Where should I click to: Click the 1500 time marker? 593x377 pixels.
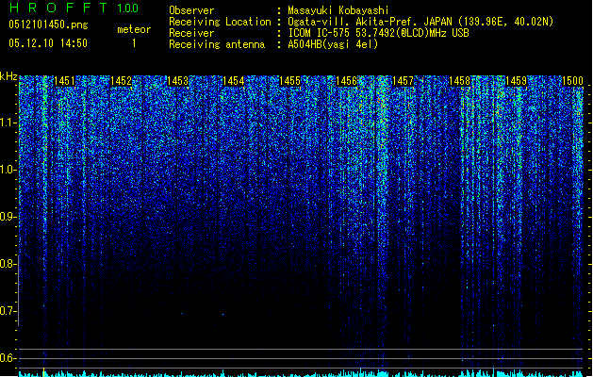[x=572, y=81]
